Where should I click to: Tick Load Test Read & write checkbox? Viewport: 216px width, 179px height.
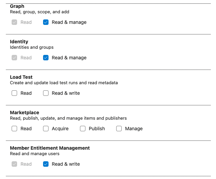coord(46,93)
